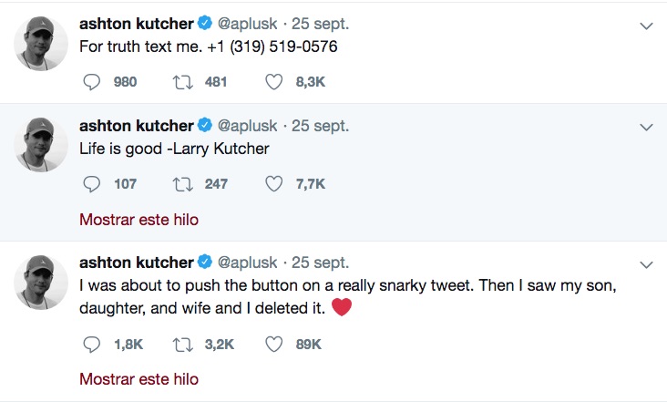Click '25 sept.' timestamp of first tweet
This screenshot has width=667, height=402.
[x=320, y=24]
